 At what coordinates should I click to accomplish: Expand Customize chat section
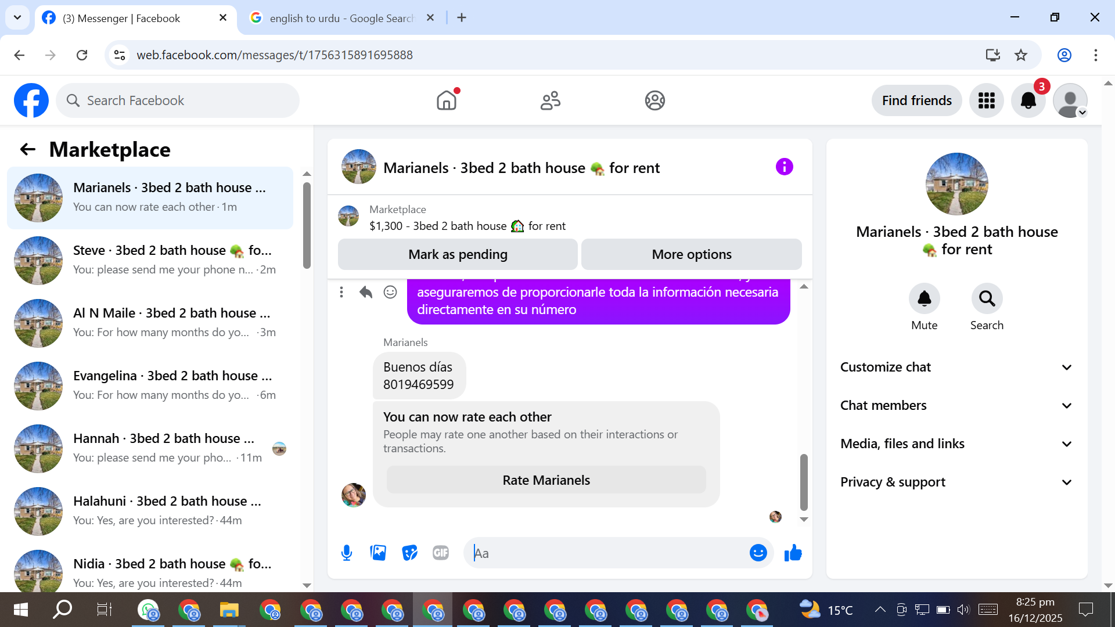click(956, 367)
